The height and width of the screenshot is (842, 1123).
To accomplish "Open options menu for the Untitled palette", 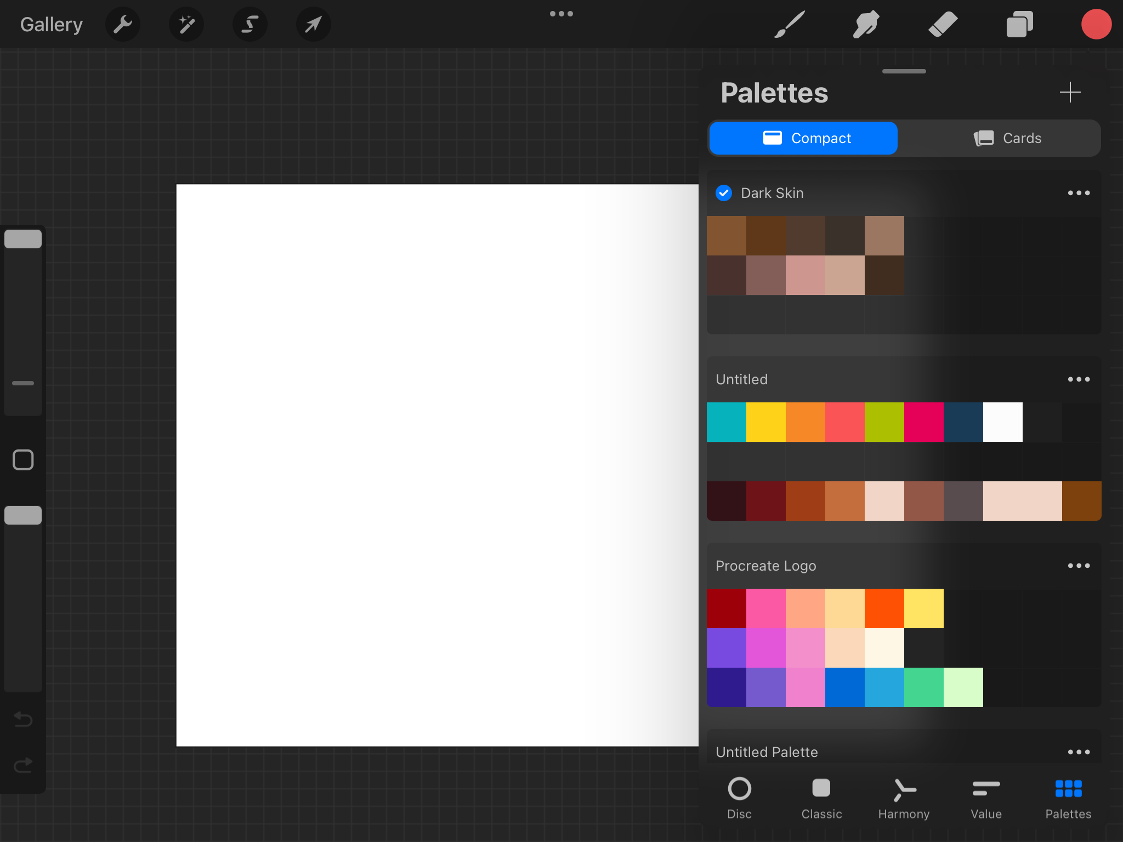I will [x=1079, y=379].
